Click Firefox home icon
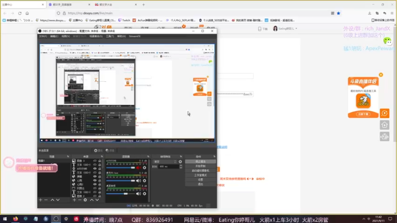 pos(27,13)
